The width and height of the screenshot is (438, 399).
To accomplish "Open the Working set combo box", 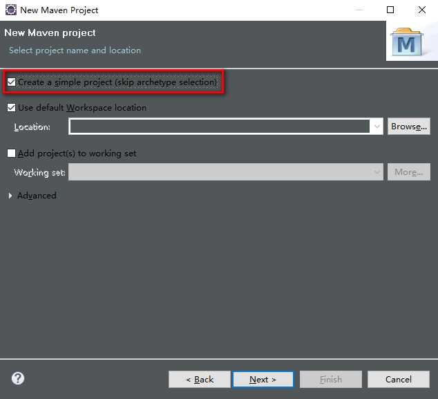I will click(x=226, y=172).
